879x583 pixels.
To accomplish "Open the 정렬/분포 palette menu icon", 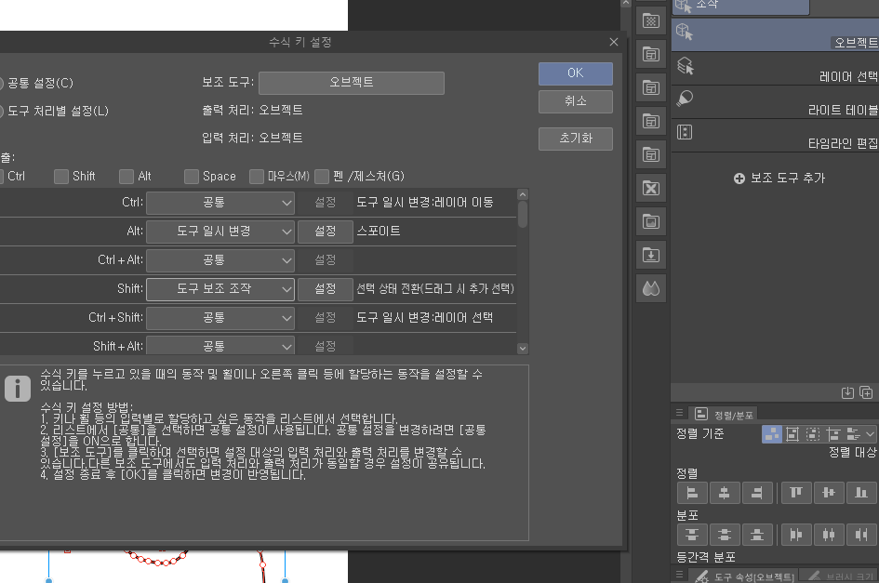I will [x=679, y=413].
